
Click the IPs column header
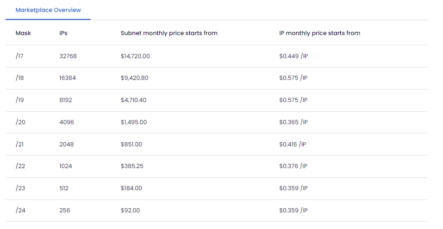click(64, 33)
